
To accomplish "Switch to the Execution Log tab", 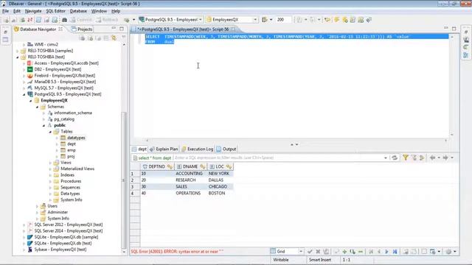I will click(x=197, y=149).
